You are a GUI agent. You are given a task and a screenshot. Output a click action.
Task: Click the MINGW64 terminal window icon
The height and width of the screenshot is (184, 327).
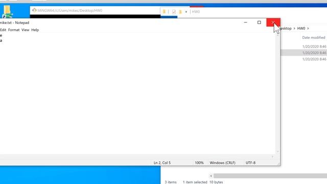tap(34, 10)
